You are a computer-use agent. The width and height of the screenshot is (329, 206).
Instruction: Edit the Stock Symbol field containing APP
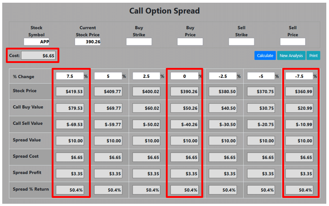pos(36,42)
